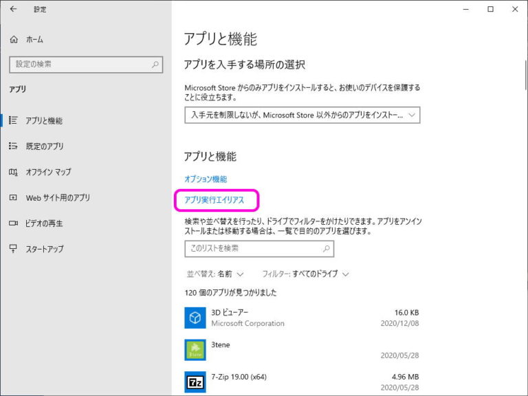Click the Home house icon
528x396 pixels.
coord(14,39)
